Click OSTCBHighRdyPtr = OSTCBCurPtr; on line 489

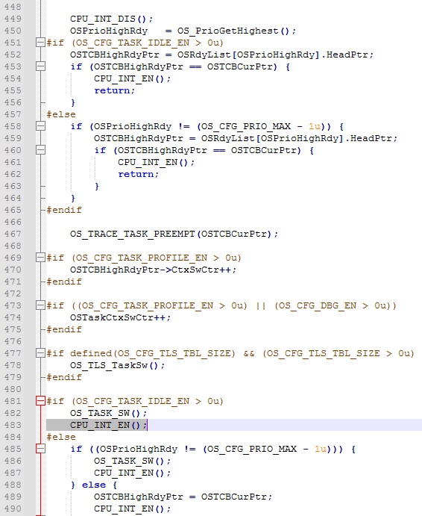pos(183,497)
